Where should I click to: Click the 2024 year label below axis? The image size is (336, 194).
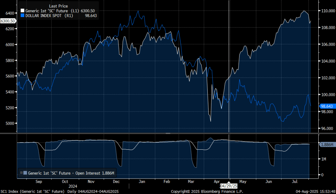[73, 186]
